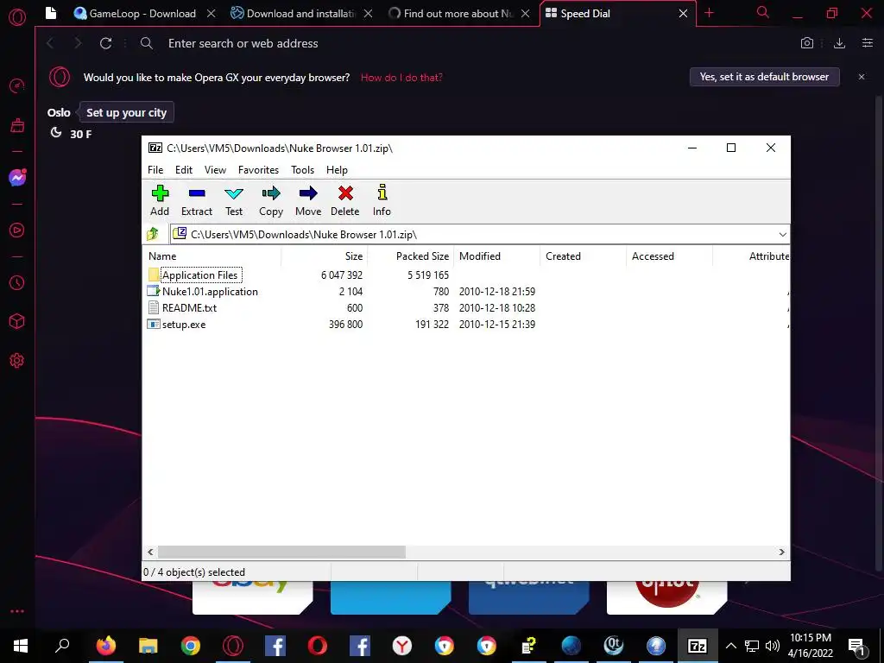Viewport: 884px width, 663px height.
Task: Open Chrome from the taskbar
Action: tap(191, 646)
